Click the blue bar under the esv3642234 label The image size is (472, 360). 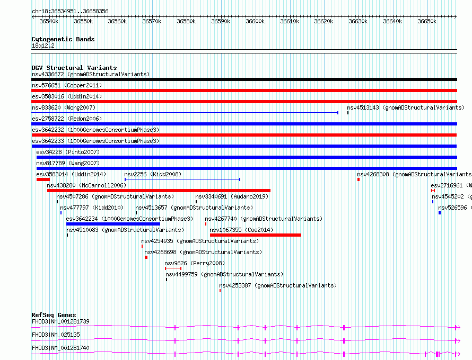(113, 224)
